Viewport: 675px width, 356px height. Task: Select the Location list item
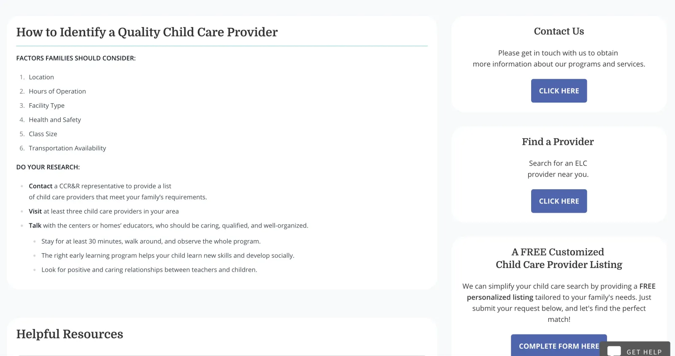coord(41,77)
